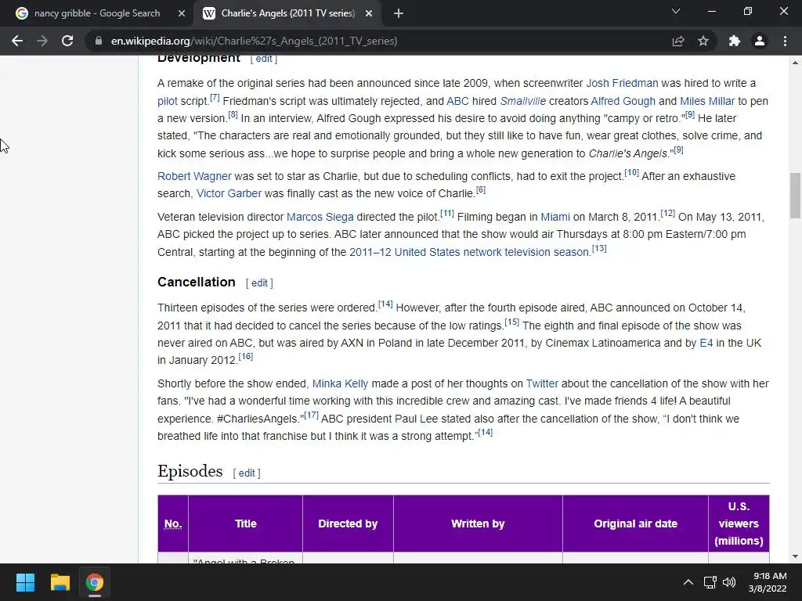Select the Charlie's Angels (2011 TV series) tab
The height and width of the screenshot is (601, 802).
(x=287, y=13)
